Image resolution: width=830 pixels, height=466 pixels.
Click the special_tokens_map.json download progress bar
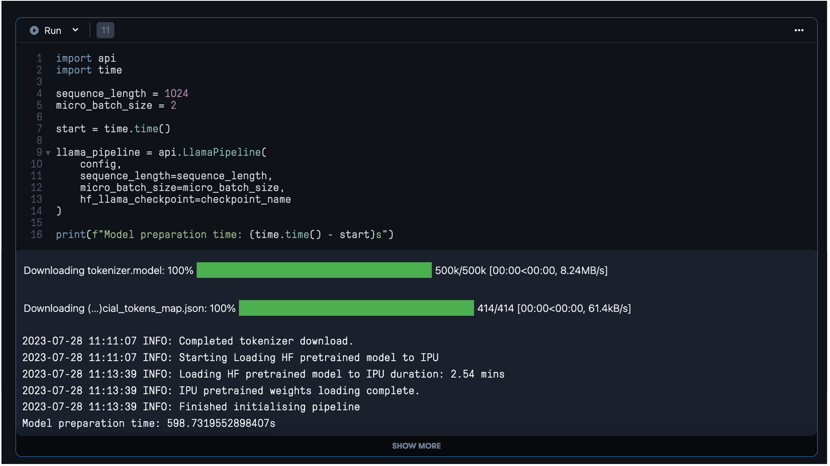coord(356,308)
